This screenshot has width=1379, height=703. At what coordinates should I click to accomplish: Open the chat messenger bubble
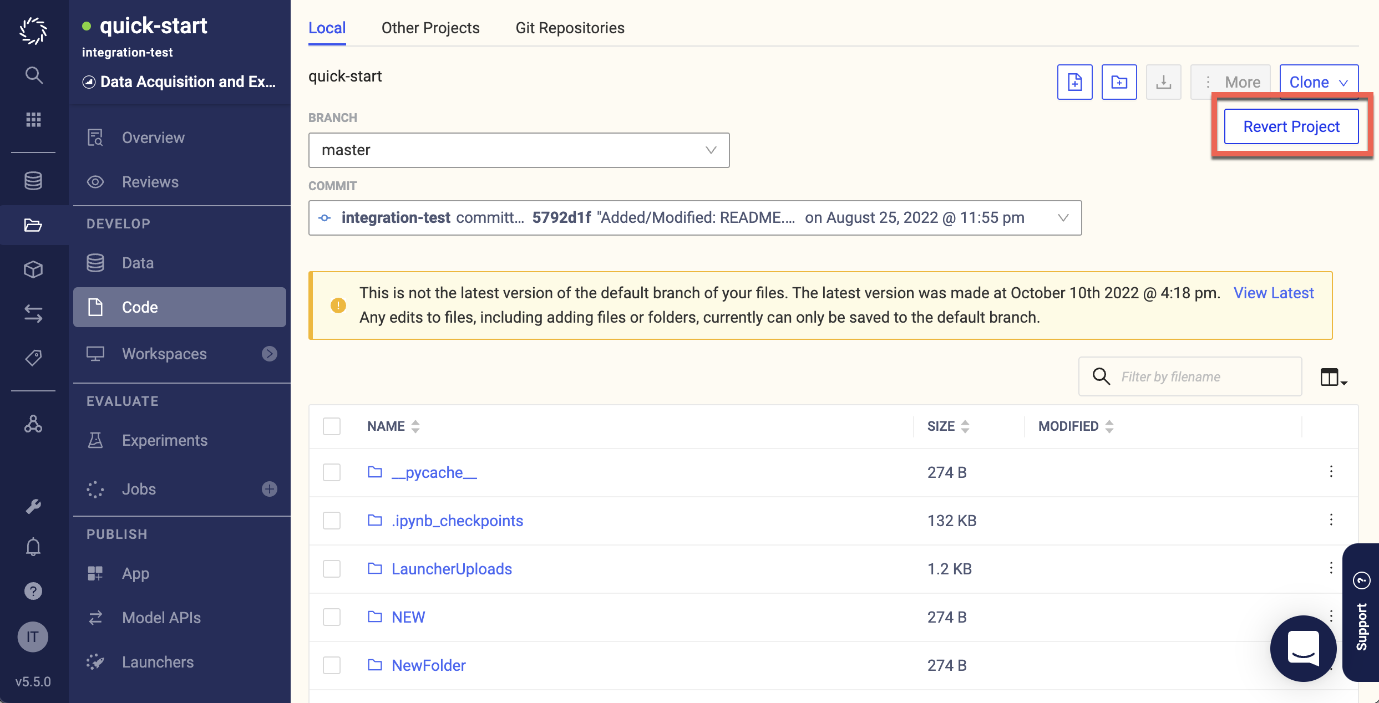coord(1303,648)
